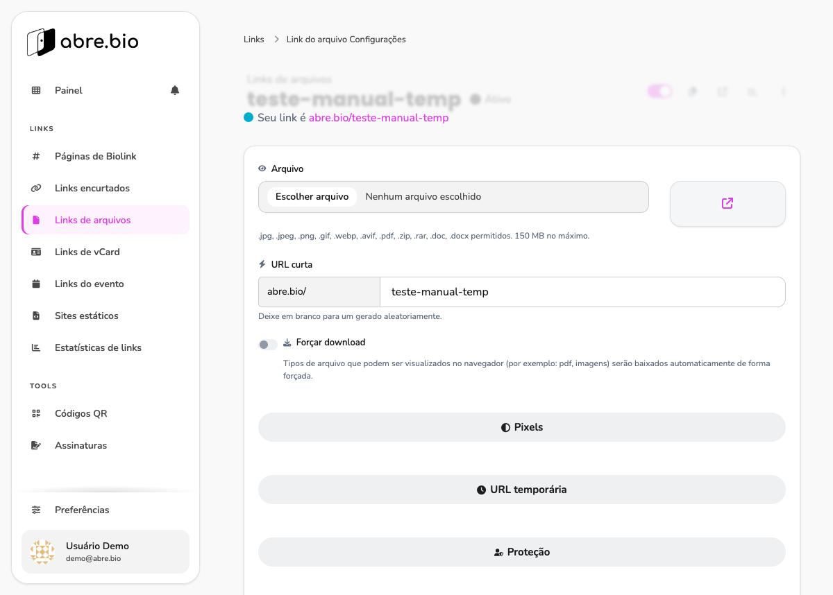Click the Escolher arquivo button
The width and height of the screenshot is (833, 595).
[x=312, y=197]
